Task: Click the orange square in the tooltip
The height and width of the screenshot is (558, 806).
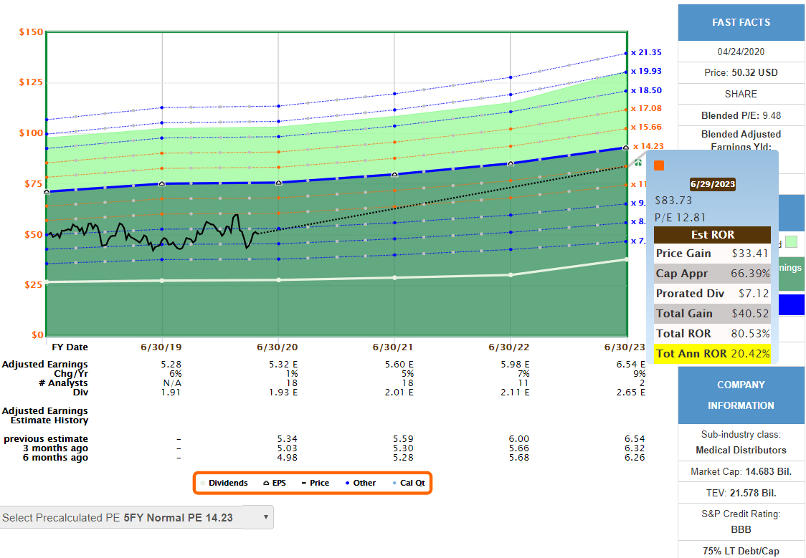Action: pos(659,165)
